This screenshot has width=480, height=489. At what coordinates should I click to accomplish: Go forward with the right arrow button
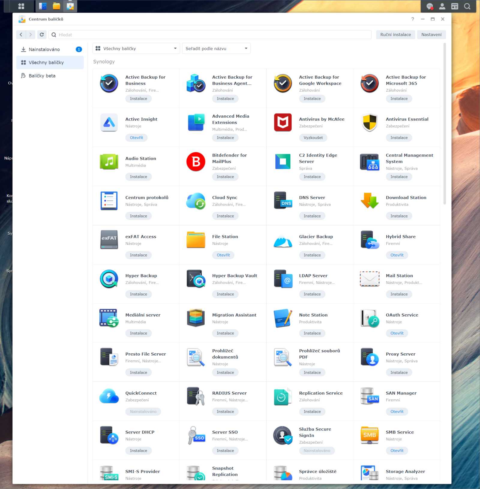[x=30, y=35]
